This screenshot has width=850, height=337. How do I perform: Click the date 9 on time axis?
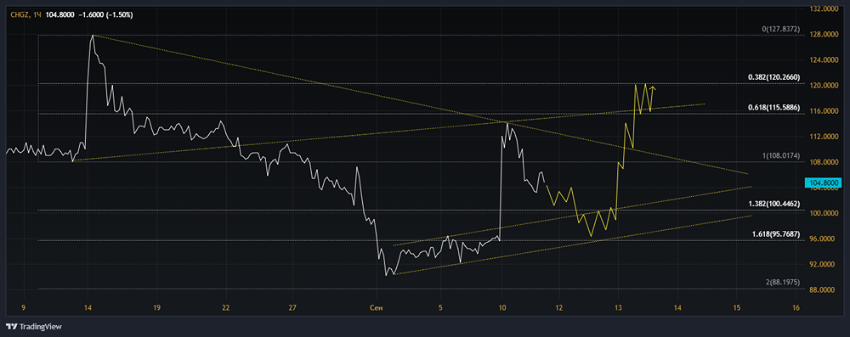pos(23,308)
